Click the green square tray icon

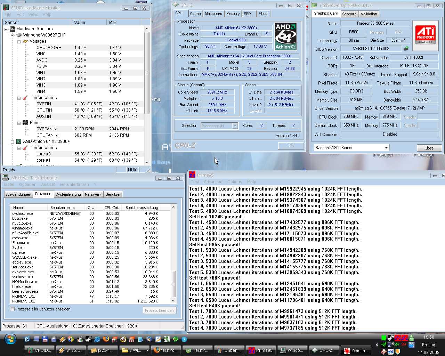click(x=384, y=337)
